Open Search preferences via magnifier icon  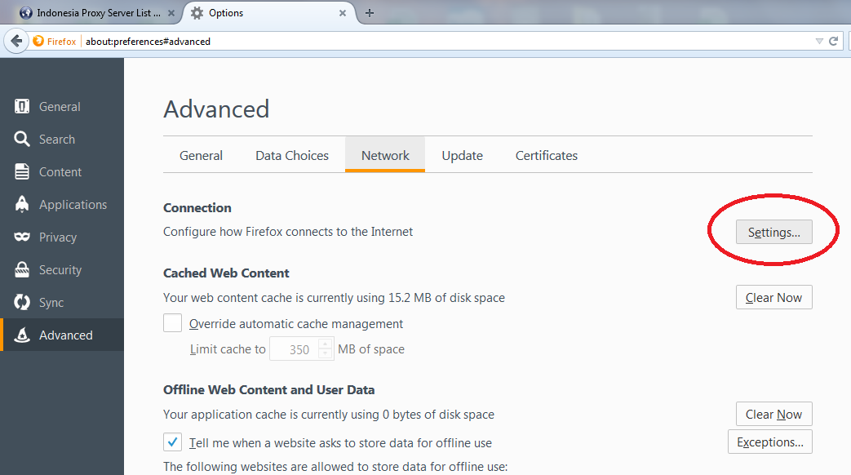[23, 140]
